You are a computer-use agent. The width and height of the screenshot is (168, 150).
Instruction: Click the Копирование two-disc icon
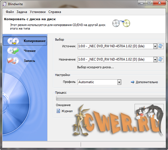[x=13, y=41]
